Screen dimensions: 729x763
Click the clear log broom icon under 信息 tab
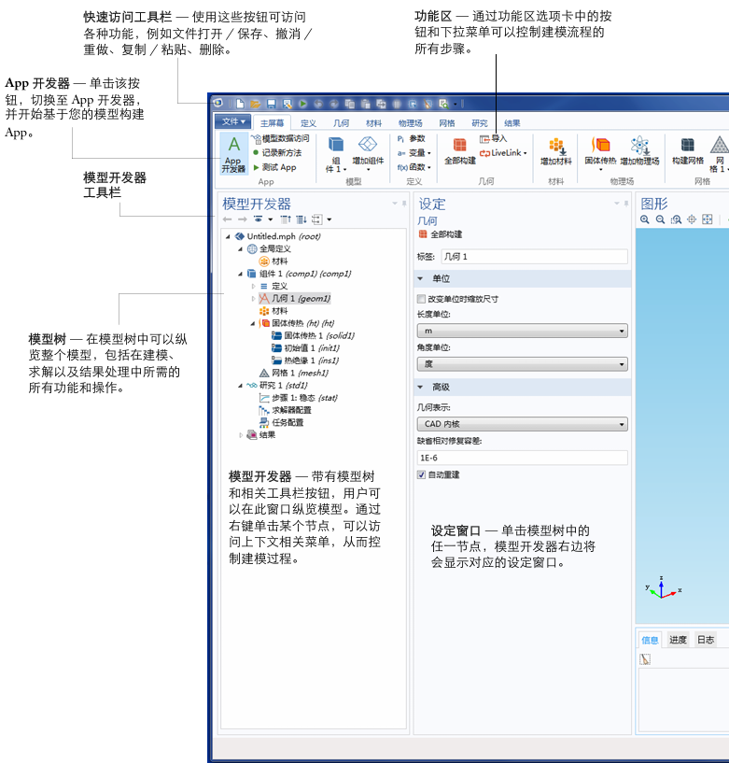[x=645, y=659]
